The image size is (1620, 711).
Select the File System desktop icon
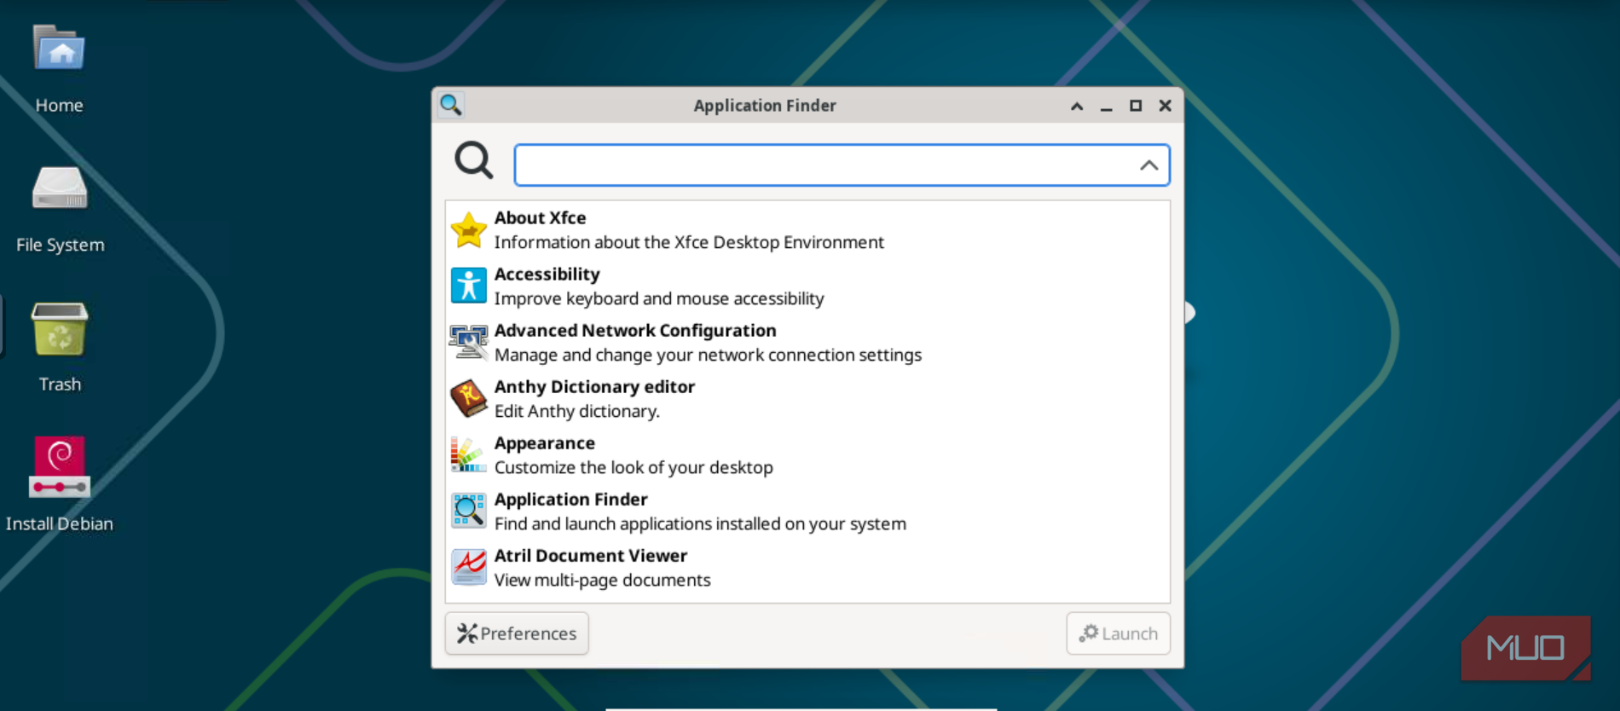[60, 188]
